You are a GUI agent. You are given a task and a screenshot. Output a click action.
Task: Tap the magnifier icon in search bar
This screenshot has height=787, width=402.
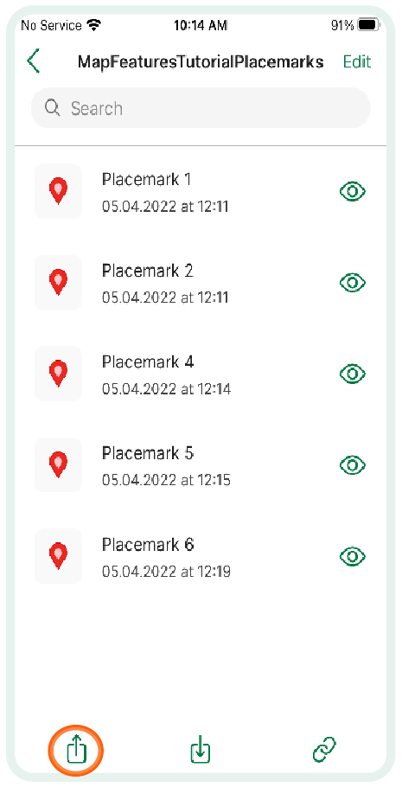[52, 107]
